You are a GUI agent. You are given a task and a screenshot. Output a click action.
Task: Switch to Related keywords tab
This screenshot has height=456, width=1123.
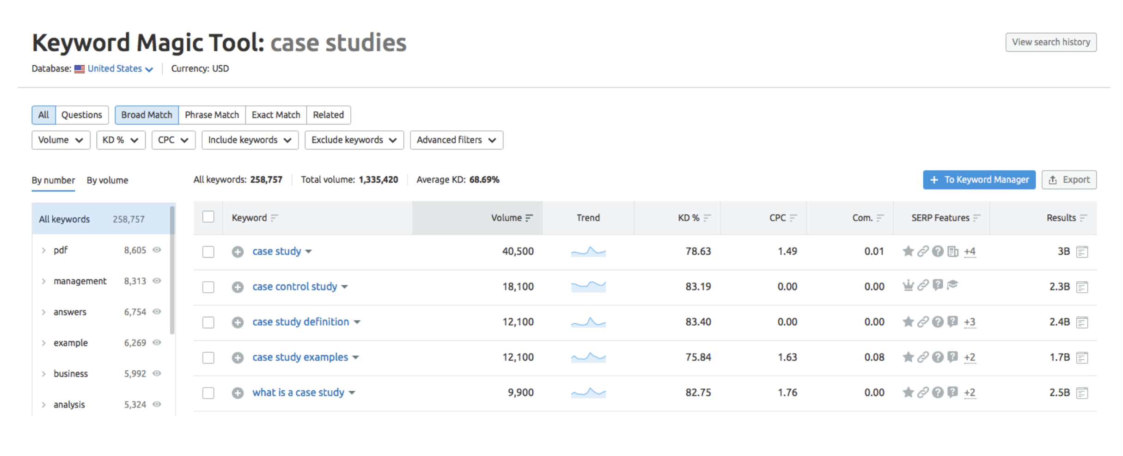pos(329,115)
